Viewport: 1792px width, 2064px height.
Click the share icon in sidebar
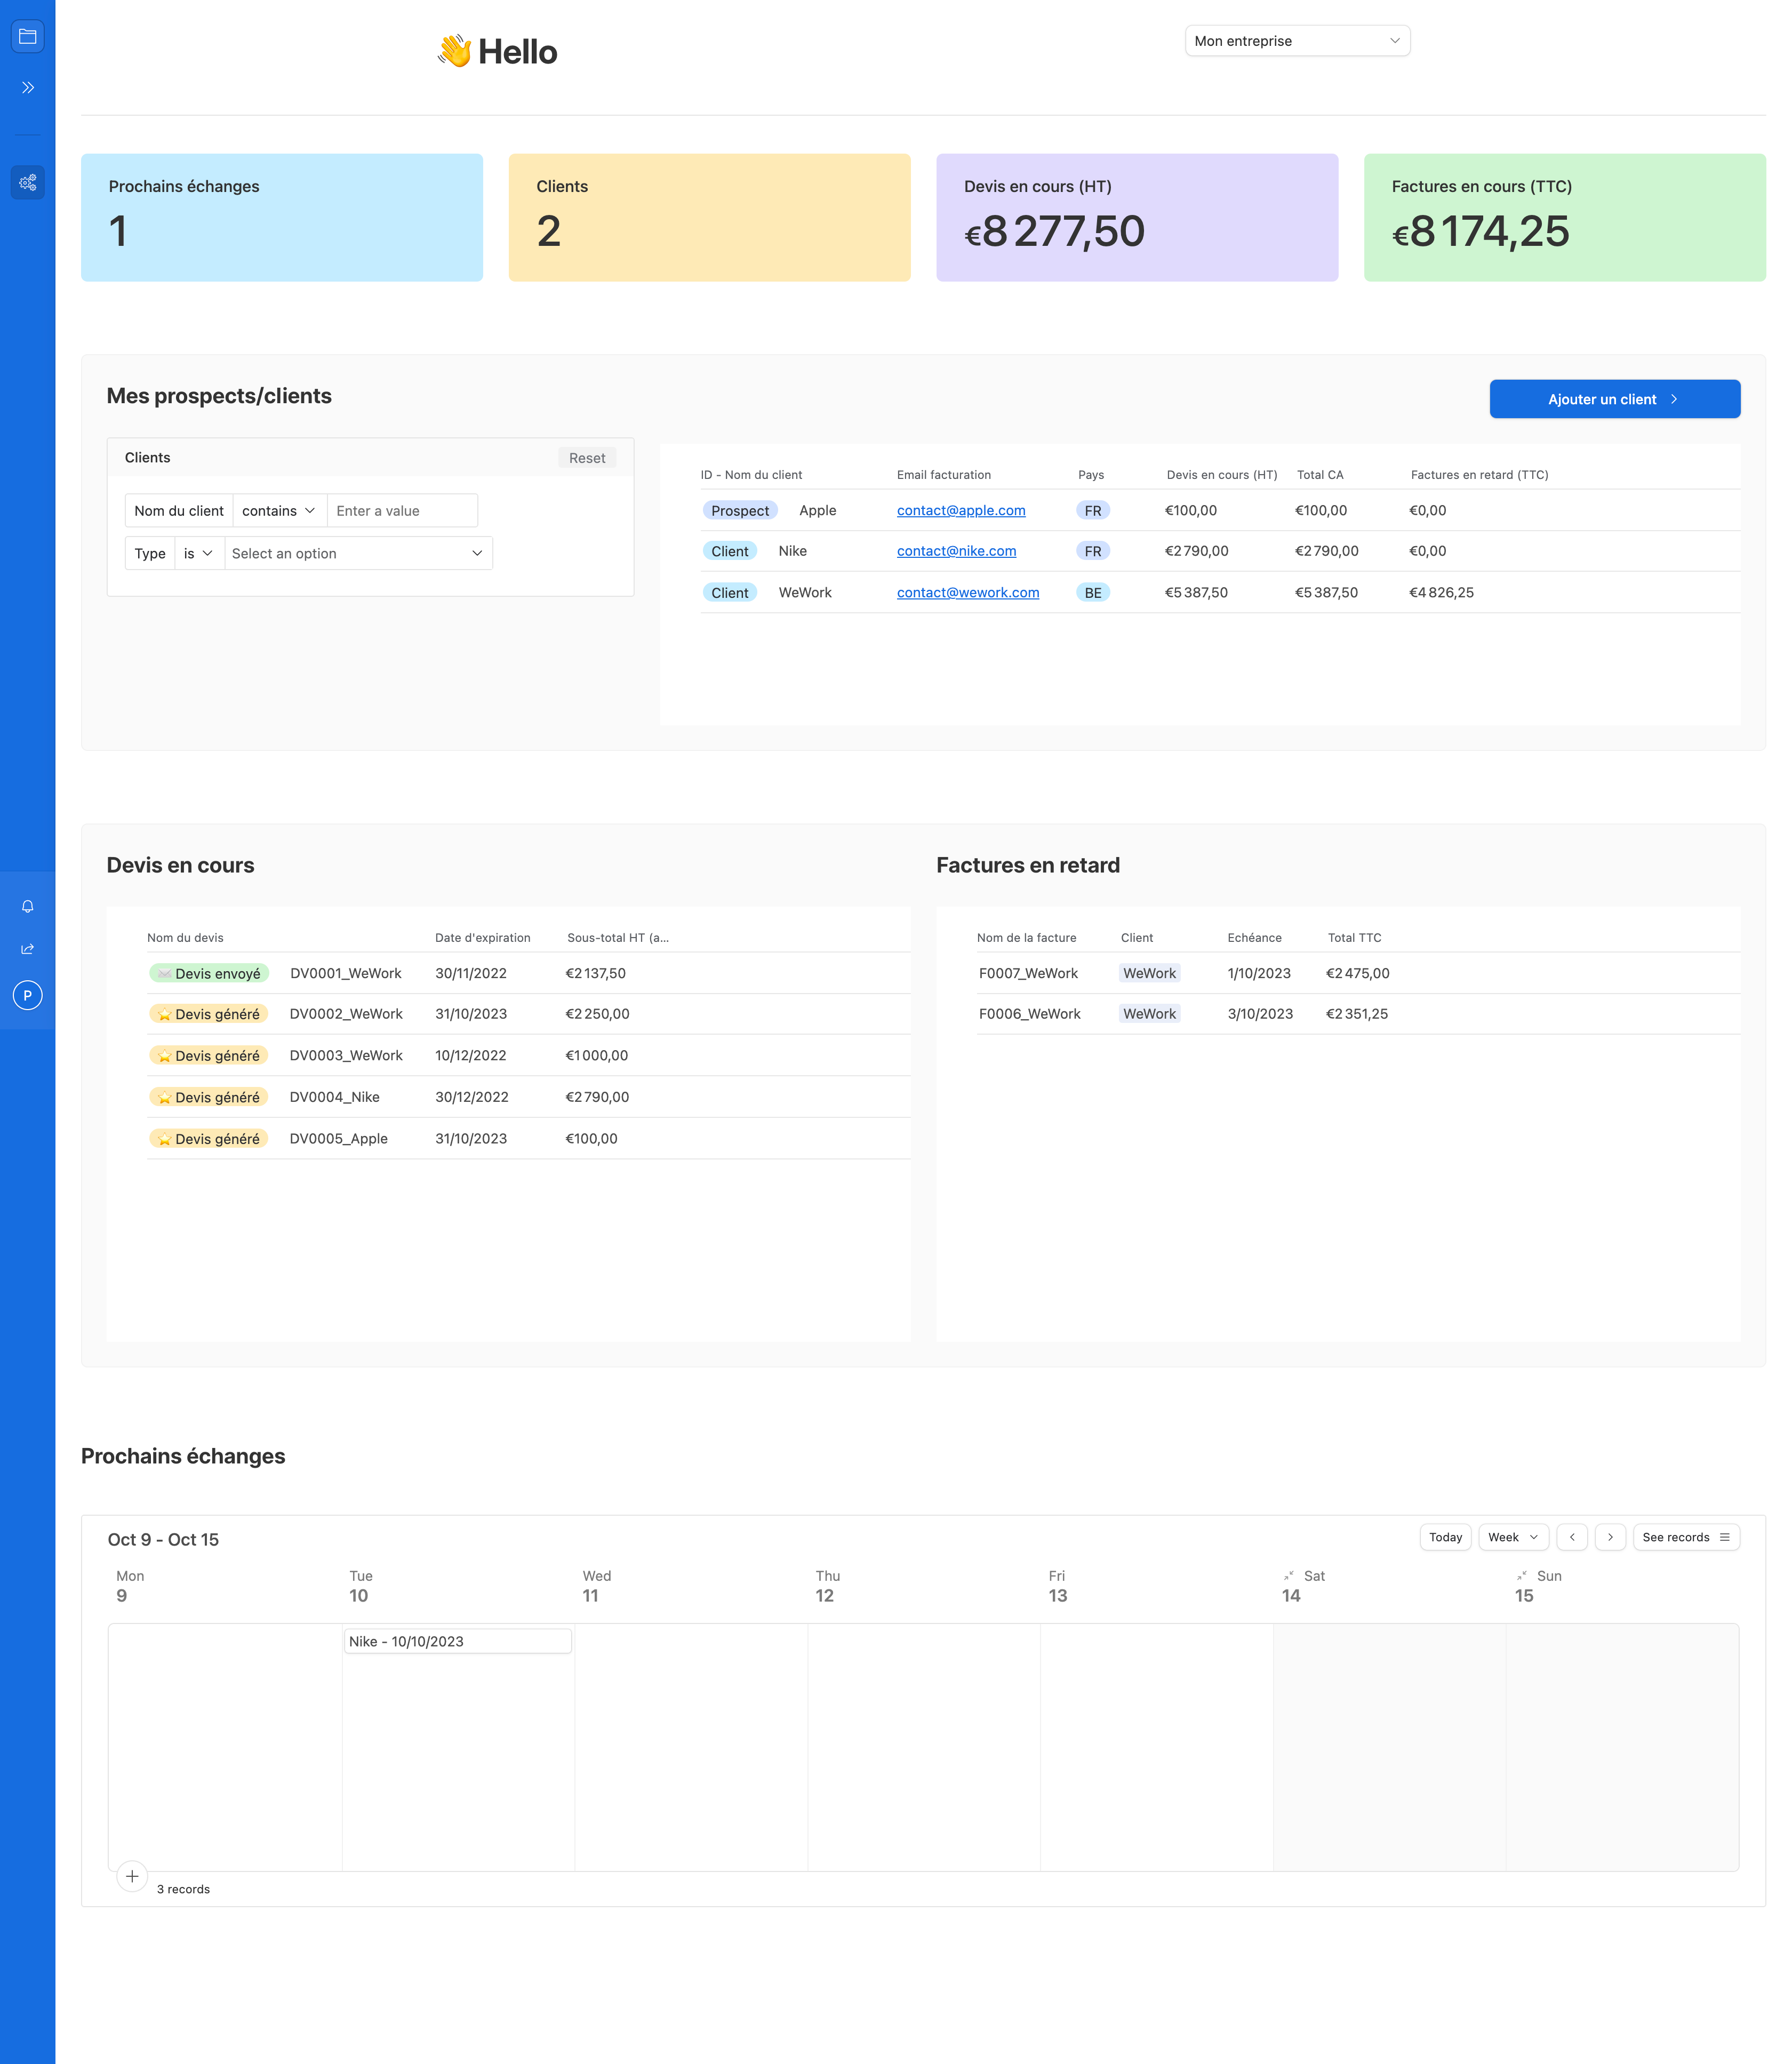click(x=28, y=949)
